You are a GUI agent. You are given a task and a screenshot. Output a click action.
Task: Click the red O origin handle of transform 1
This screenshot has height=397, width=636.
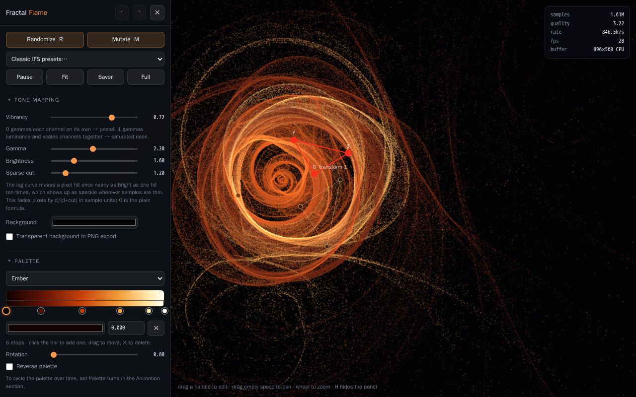coord(314,174)
